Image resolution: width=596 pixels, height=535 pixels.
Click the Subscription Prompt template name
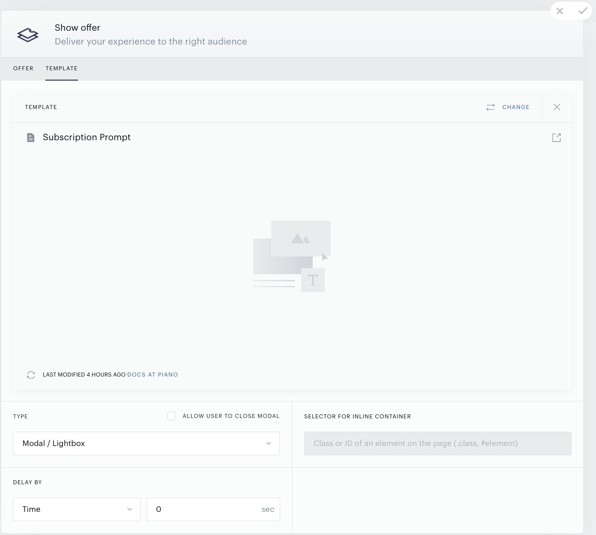click(87, 137)
